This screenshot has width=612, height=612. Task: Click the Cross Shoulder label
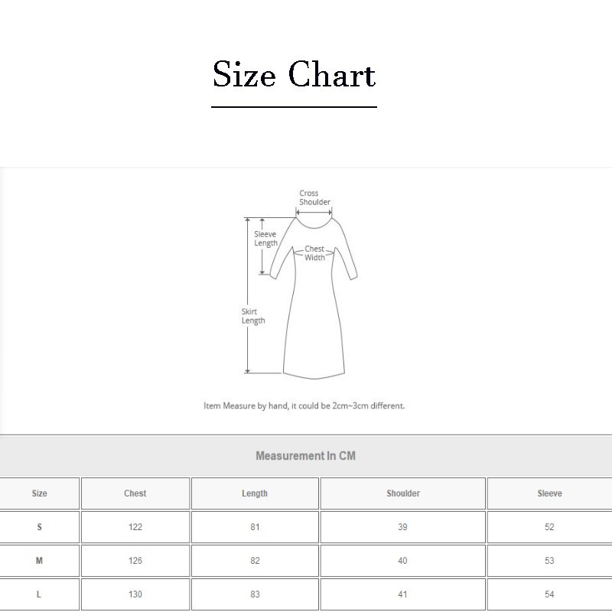click(315, 197)
